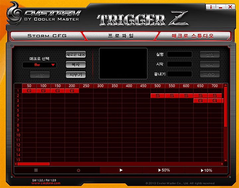Click the down arrow of vertical scrollbar

(226, 160)
